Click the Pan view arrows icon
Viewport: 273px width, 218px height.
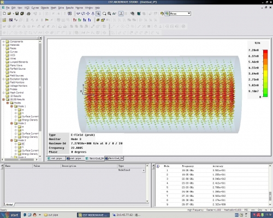click(88, 14)
